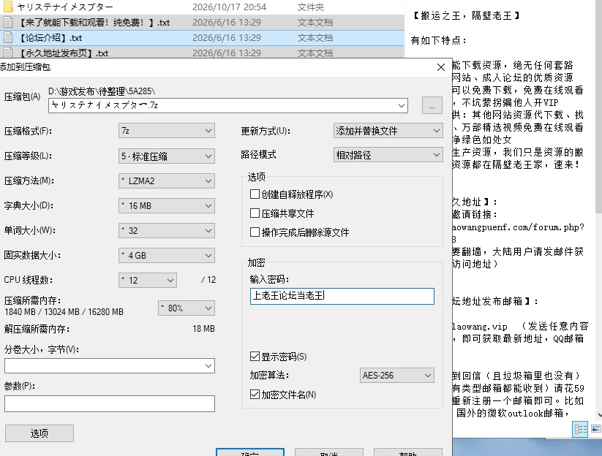The height and width of the screenshot is (456, 602).
Task: Select file 【永久地址发布页】.txt
Action: click(x=202, y=53)
